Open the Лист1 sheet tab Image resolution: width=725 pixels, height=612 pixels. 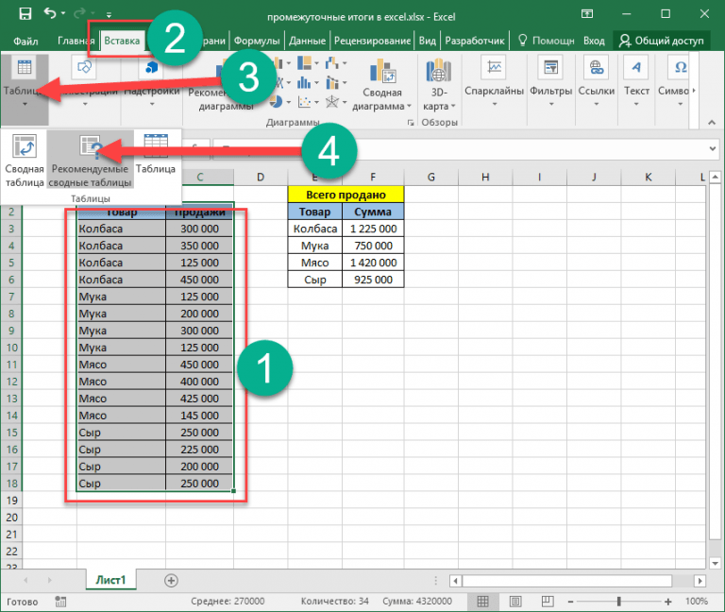click(110, 580)
